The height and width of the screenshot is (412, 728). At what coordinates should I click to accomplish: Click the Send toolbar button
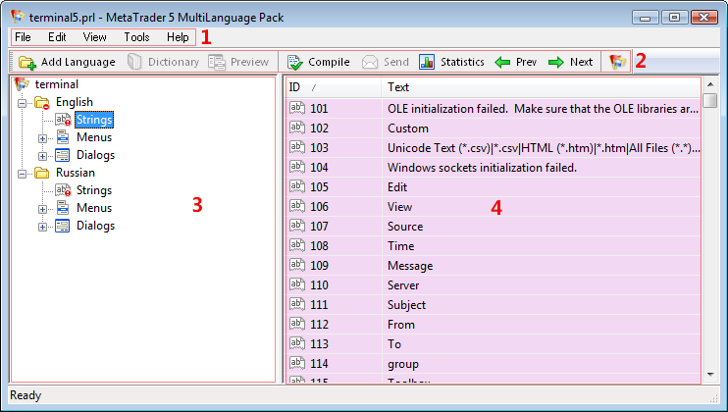[385, 62]
